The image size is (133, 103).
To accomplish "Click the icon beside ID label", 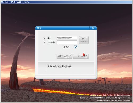I will click(44, 38).
